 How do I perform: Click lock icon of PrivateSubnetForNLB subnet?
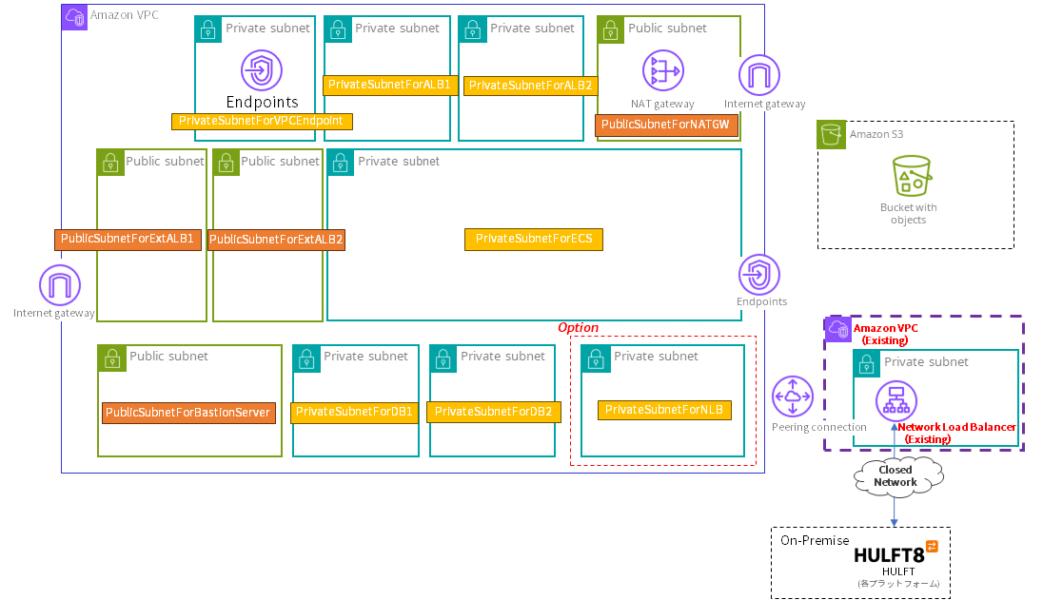(x=596, y=358)
